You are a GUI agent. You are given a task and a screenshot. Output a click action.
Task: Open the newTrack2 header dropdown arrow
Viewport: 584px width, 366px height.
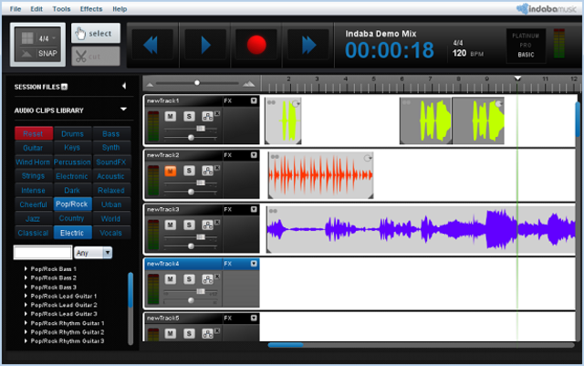point(254,155)
